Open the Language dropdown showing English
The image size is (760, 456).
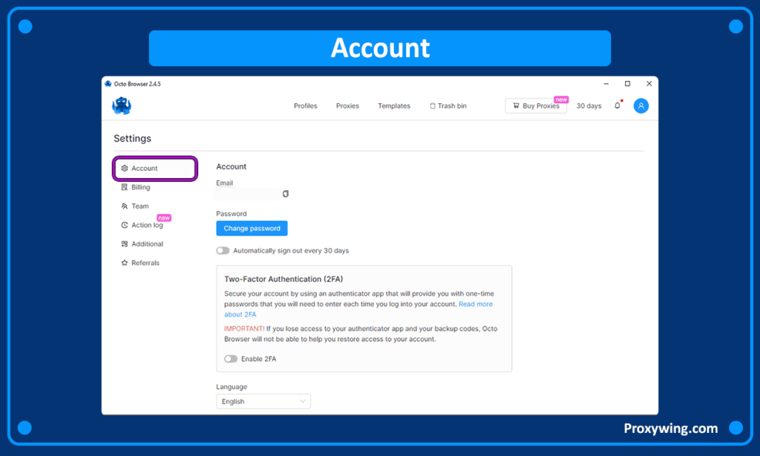coord(263,402)
